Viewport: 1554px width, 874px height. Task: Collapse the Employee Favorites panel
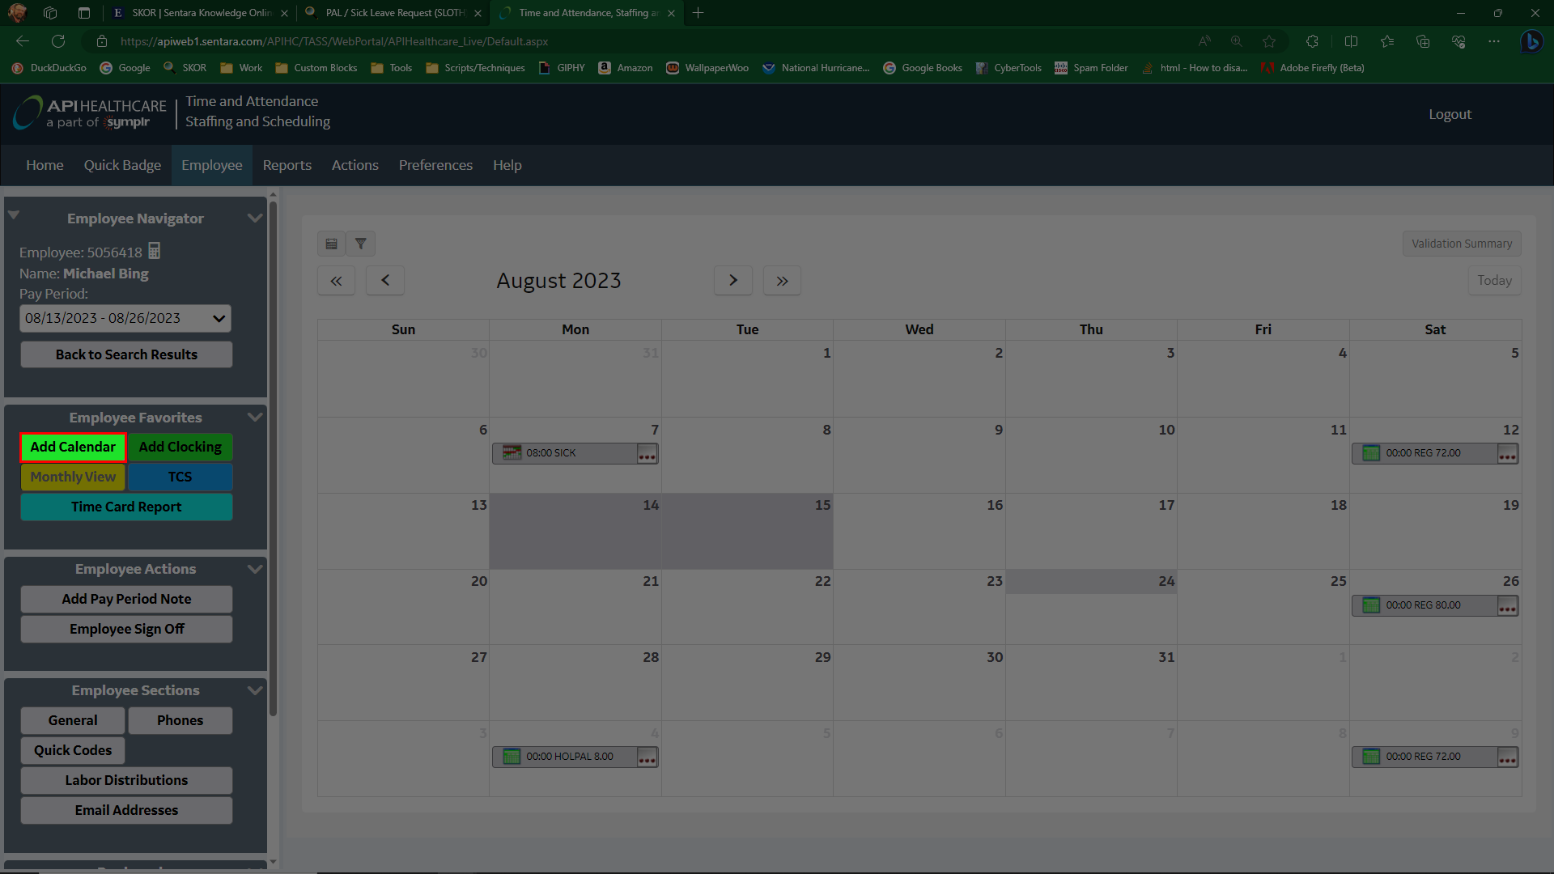pyautogui.click(x=254, y=418)
